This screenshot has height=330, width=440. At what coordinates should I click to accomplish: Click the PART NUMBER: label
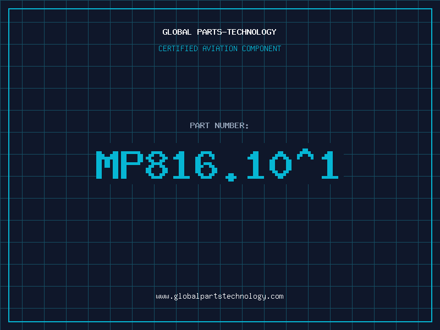(219, 125)
